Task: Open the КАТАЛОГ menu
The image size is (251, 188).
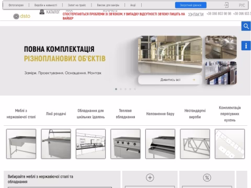Action: [53, 12]
